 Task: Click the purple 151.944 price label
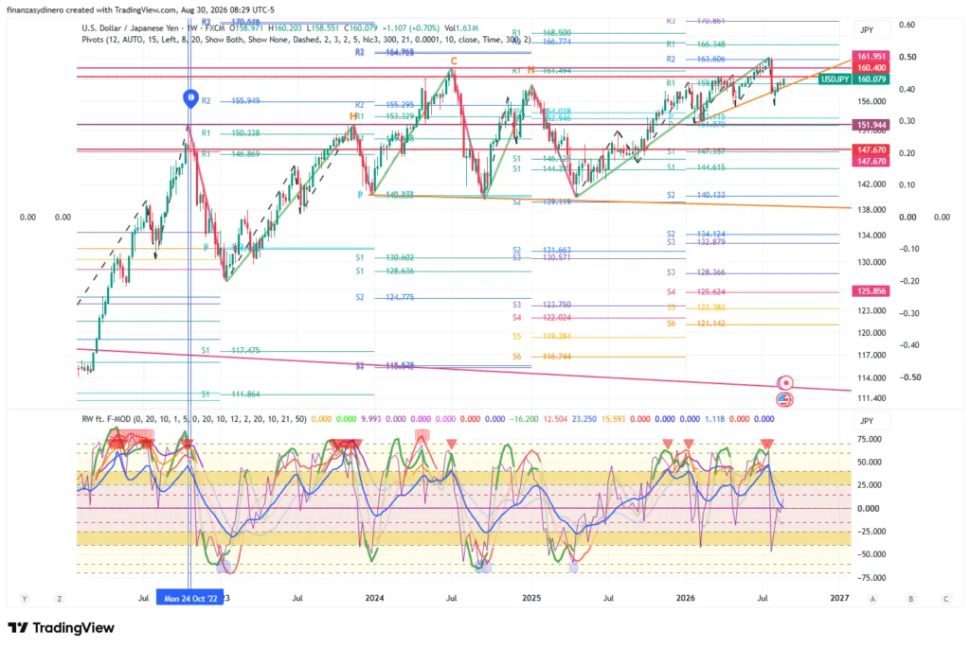pyautogui.click(x=871, y=125)
